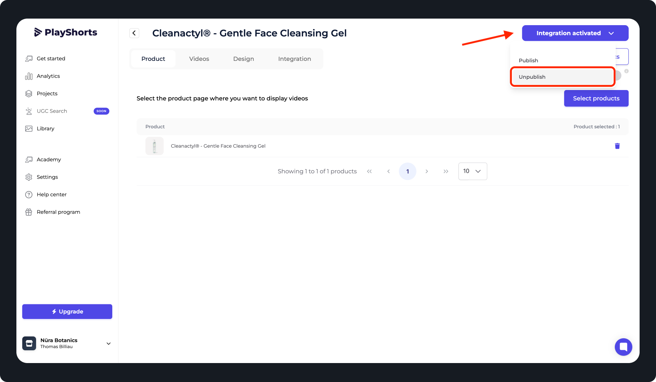Image resolution: width=656 pixels, height=382 pixels.
Task: Choose Publish from the dropdown menu
Action: [x=563, y=61]
